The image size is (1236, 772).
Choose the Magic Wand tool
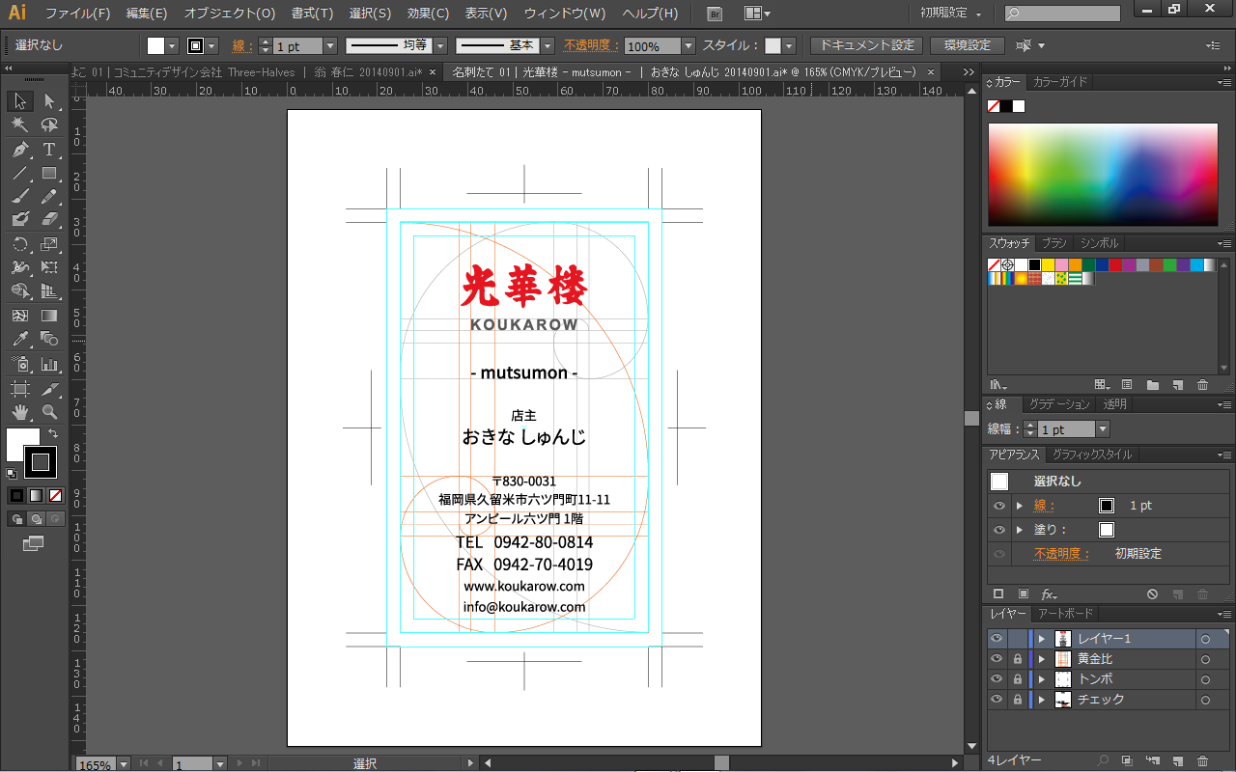[x=20, y=125]
